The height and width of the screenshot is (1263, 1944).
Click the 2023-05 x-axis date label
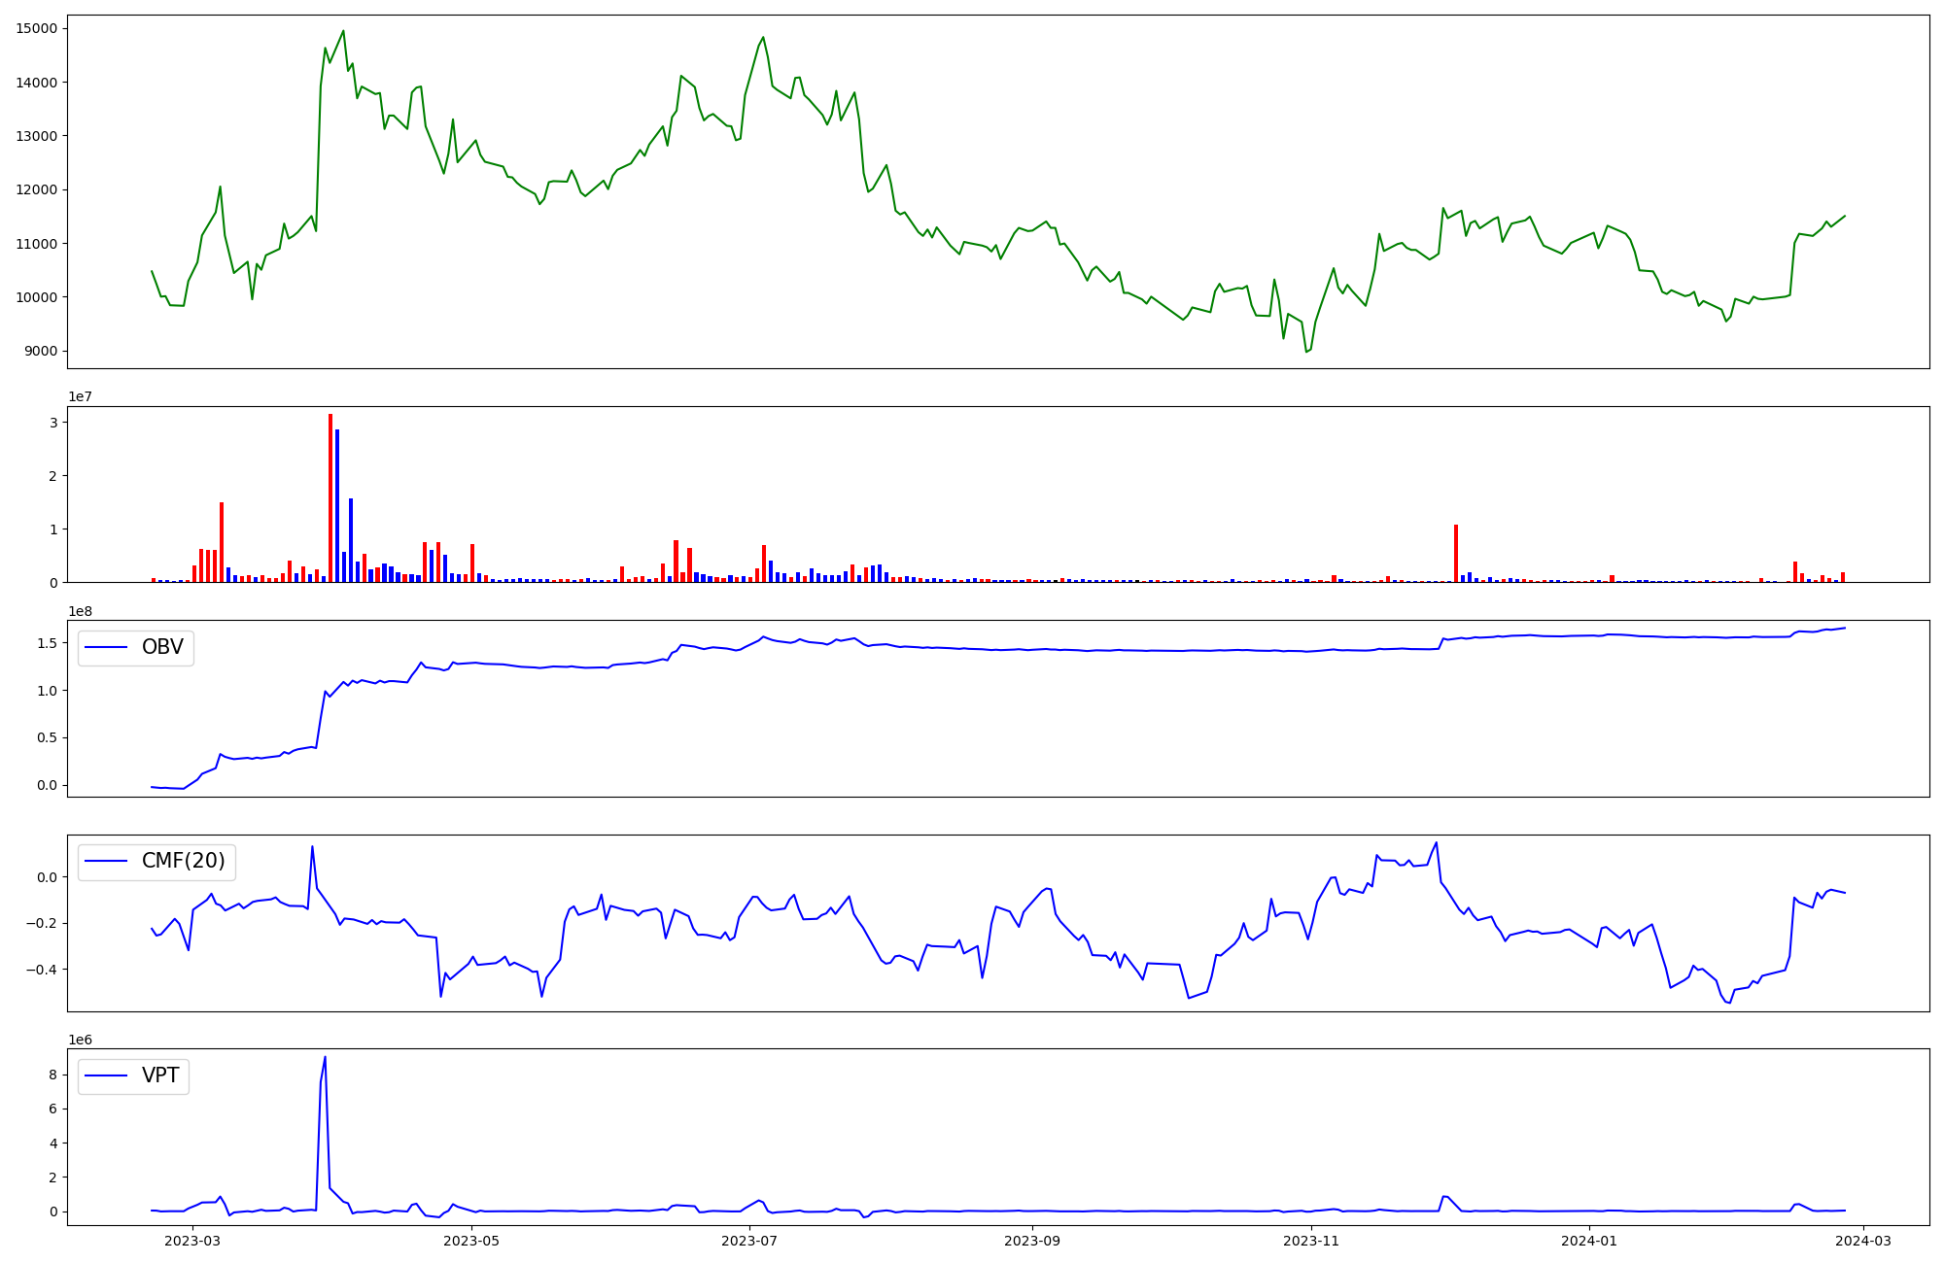tap(471, 1241)
